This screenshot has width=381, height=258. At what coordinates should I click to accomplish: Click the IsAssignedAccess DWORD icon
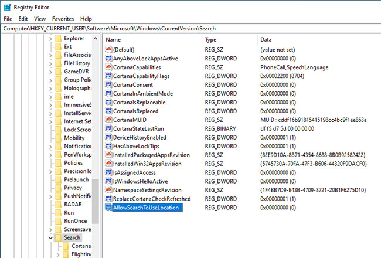pos(108,172)
